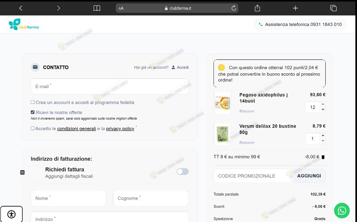357x222 pixels.
Task: Decrease Verum delilax quantity
Action: (x=323, y=141)
